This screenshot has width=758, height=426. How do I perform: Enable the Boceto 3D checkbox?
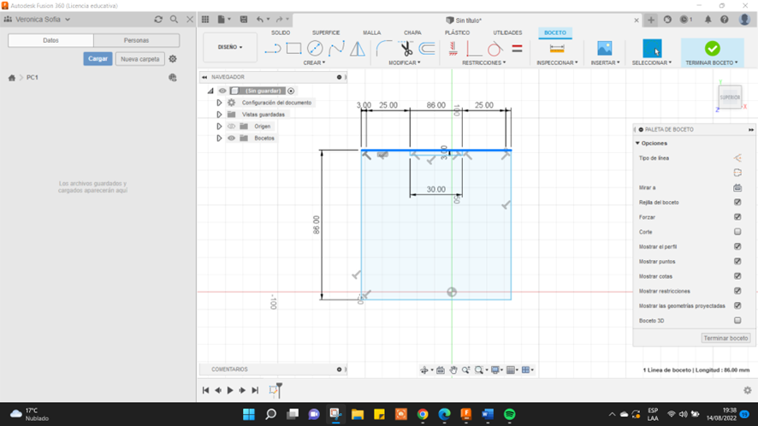737,320
